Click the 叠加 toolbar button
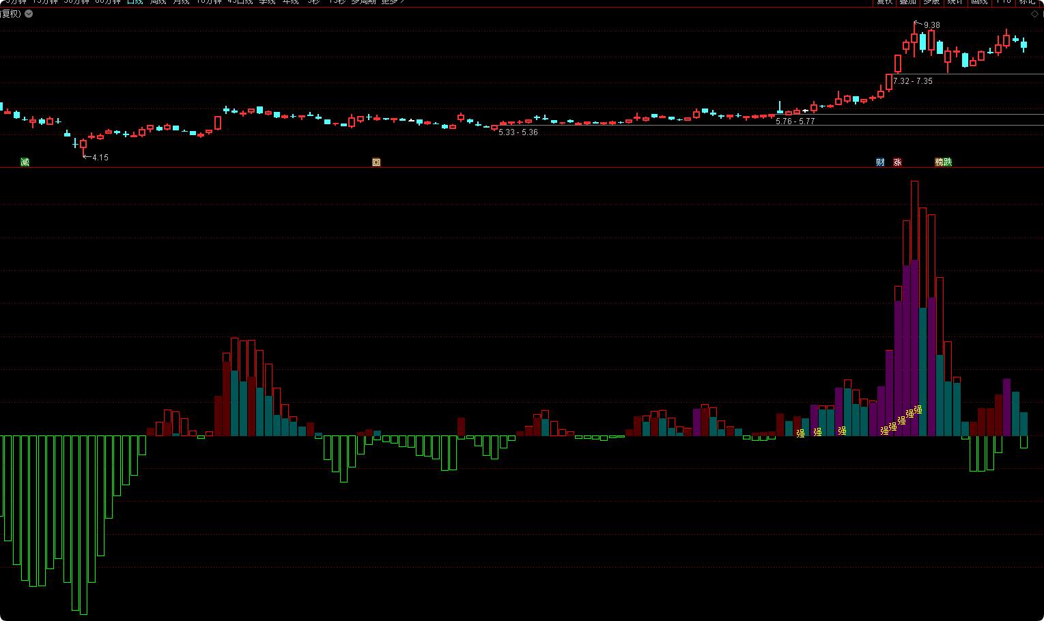This screenshot has width=1044, height=621. coord(907,2)
